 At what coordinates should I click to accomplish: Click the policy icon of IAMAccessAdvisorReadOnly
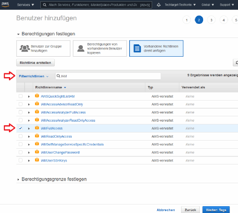[x=37, y=104]
